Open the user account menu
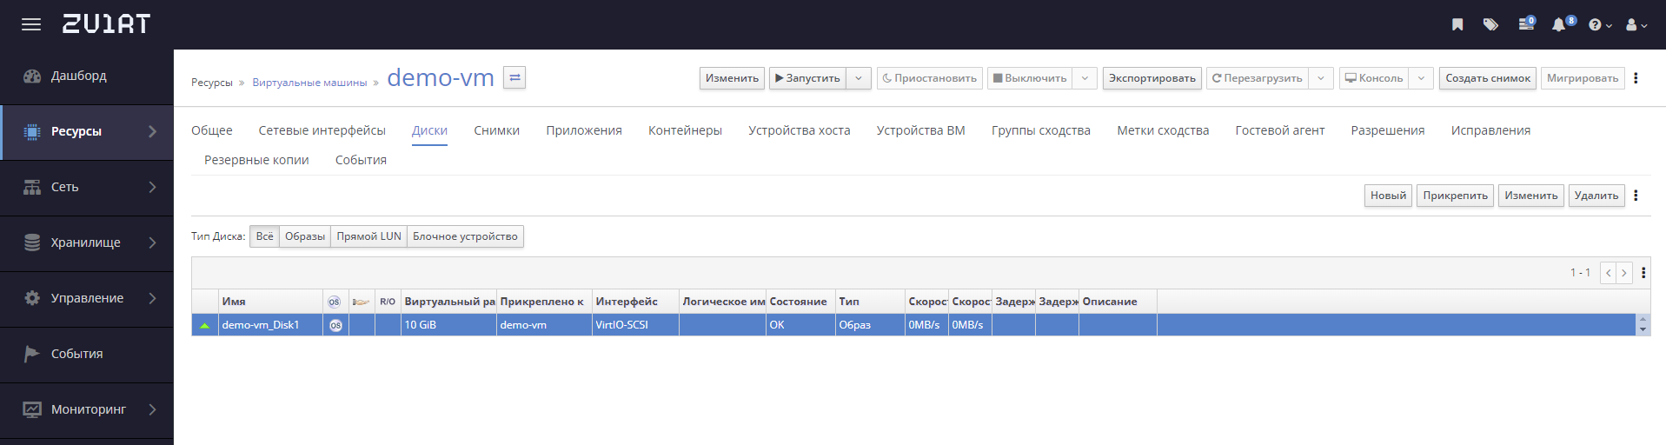Screen dimensions: 1666x445 [x=1636, y=25]
